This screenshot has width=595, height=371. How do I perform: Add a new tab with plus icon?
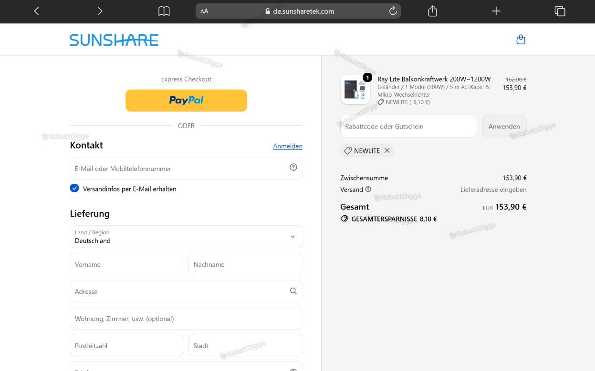click(496, 11)
